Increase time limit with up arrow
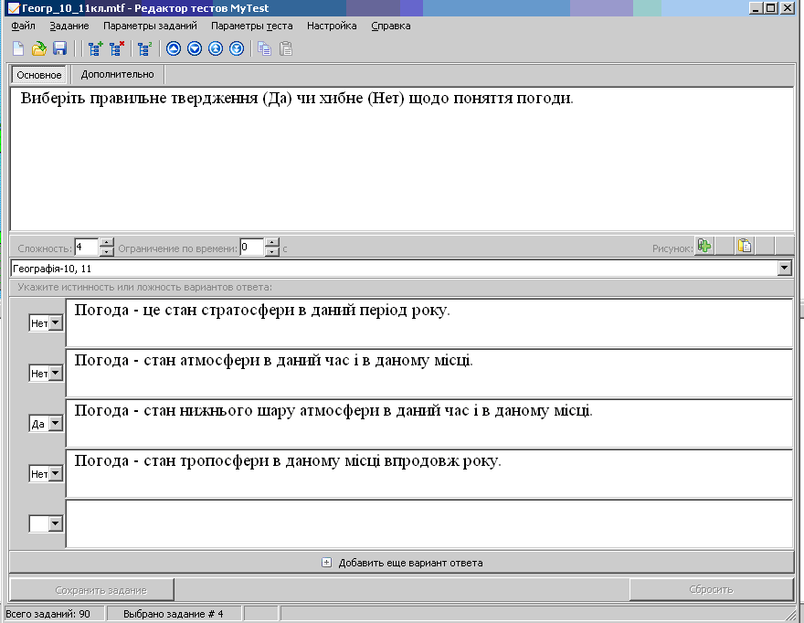The image size is (804, 623). 271,243
